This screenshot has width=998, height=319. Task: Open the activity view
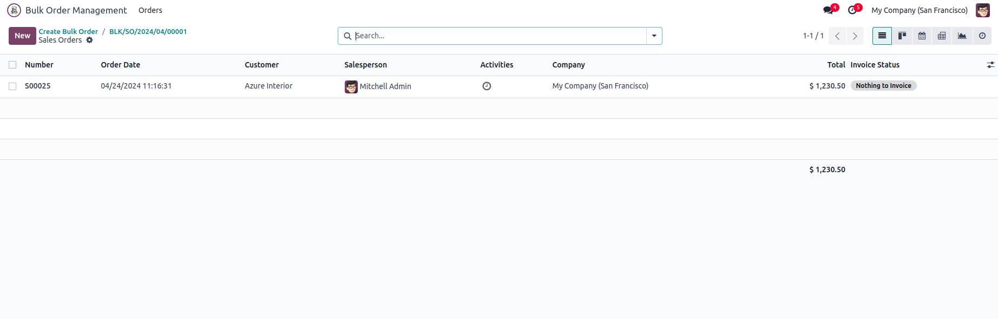(x=982, y=36)
